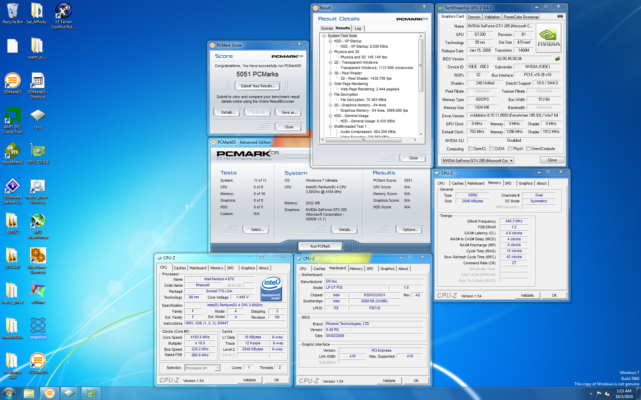Launch the GPU-Z.0.4.5 desktop icon
The width and height of the screenshot is (641, 400).
coord(38,153)
